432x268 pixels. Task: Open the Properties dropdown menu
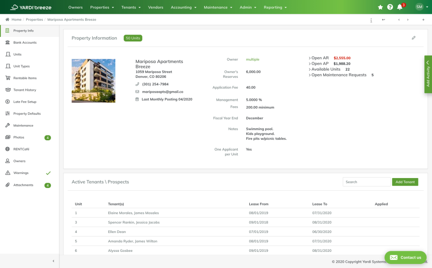(x=102, y=7)
